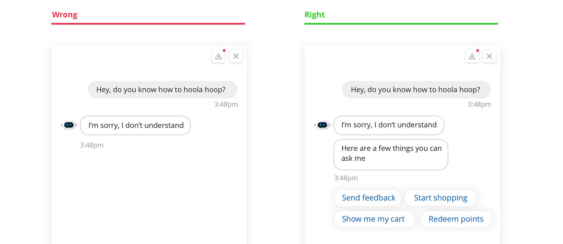Pick the Redeem points option
This screenshot has height=244, width=563.
[456, 219]
